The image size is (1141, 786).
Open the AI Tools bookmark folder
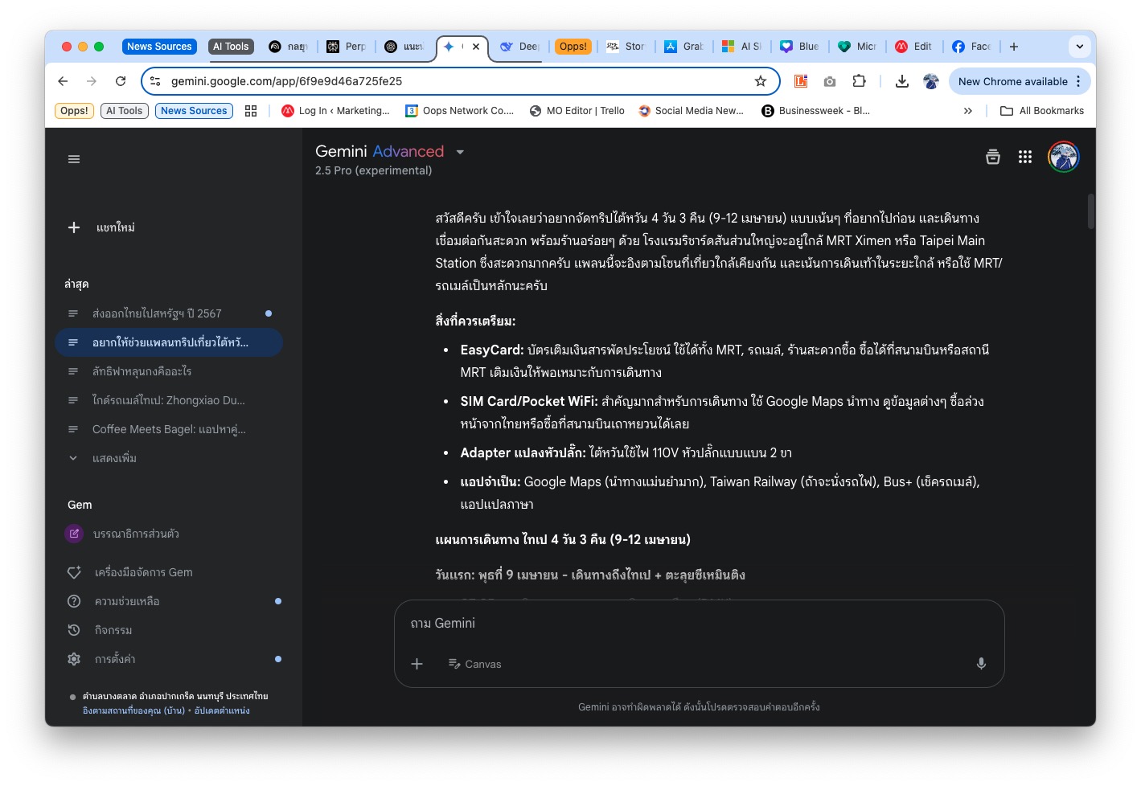click(124, 111)
